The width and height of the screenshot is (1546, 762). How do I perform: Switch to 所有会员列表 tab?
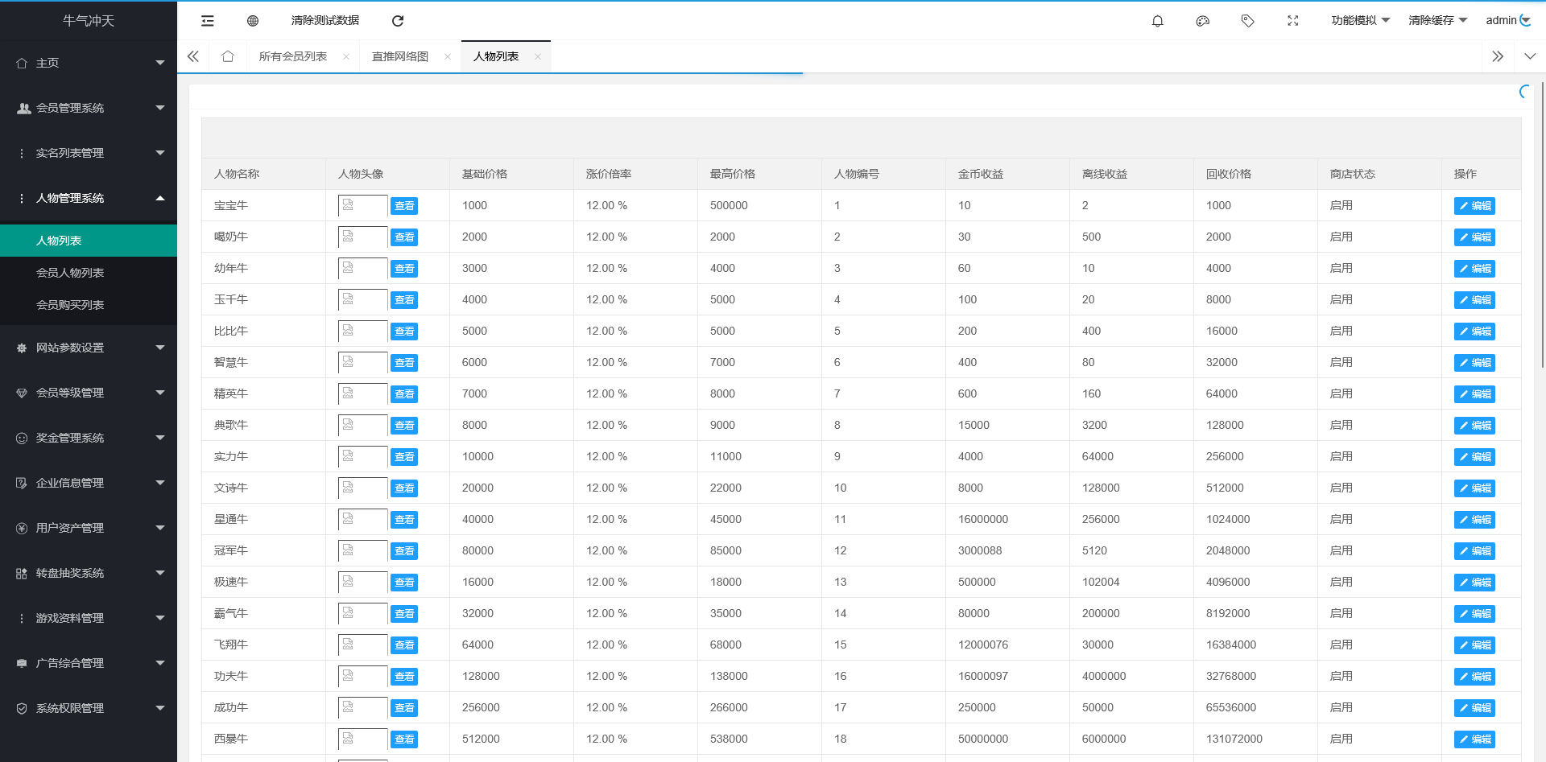293,56
